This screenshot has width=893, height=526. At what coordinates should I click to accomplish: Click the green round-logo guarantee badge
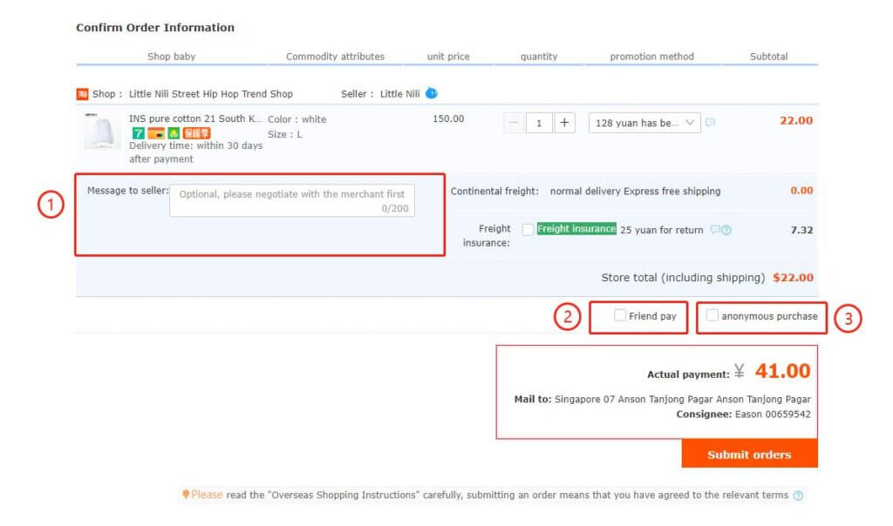[x=174, y=133]
